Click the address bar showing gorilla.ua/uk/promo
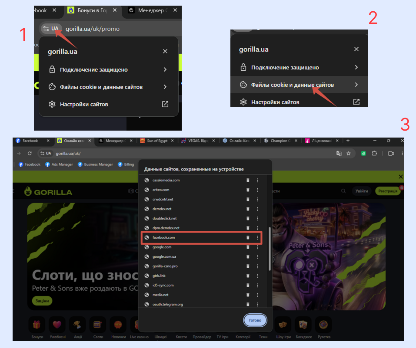The width and height of the screenshot is (416, 348). click(x=110, y=29)
